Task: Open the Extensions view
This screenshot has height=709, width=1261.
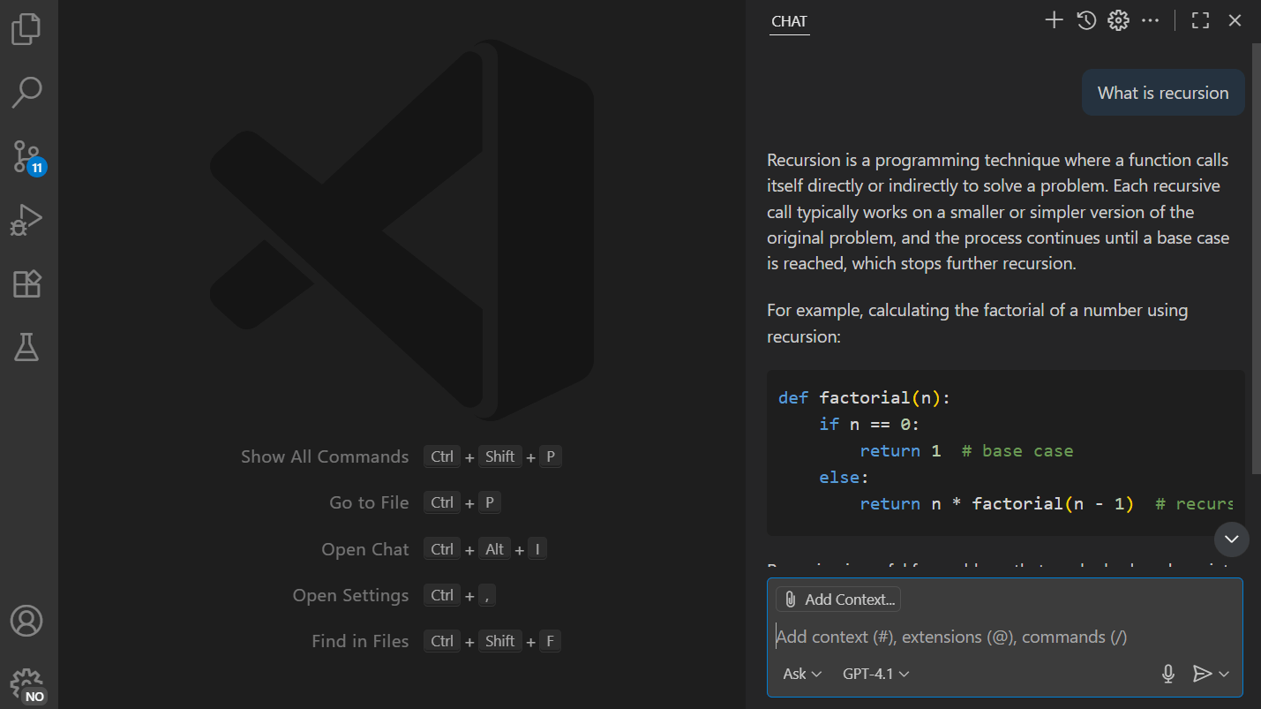Action: click(26, 283)
